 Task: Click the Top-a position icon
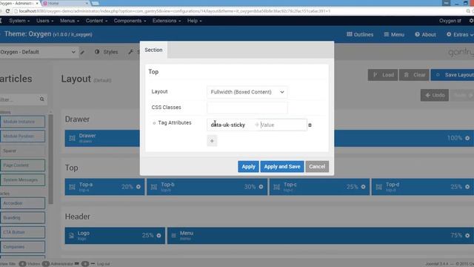[x=72, y=187]
